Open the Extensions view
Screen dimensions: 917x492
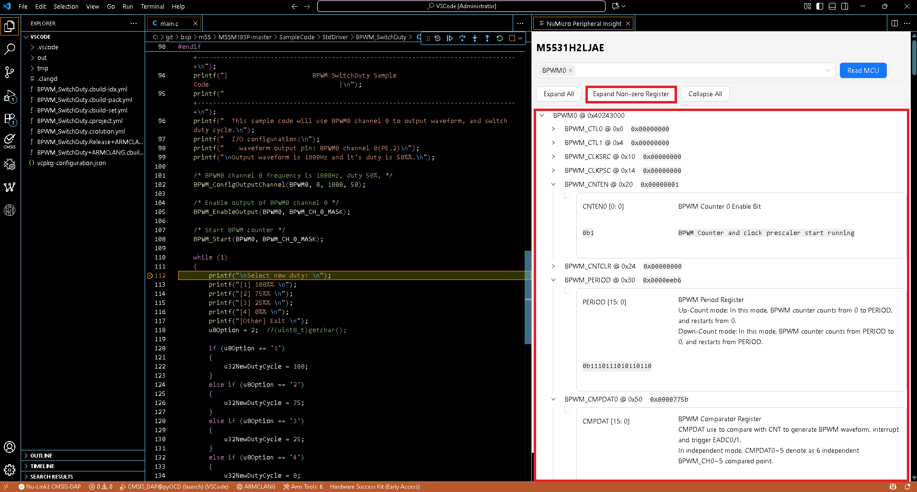point(10,119)
